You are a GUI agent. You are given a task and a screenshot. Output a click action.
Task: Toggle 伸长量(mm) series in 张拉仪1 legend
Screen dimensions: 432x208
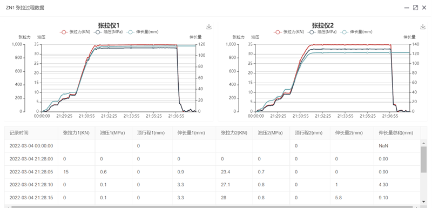[143, 32]
